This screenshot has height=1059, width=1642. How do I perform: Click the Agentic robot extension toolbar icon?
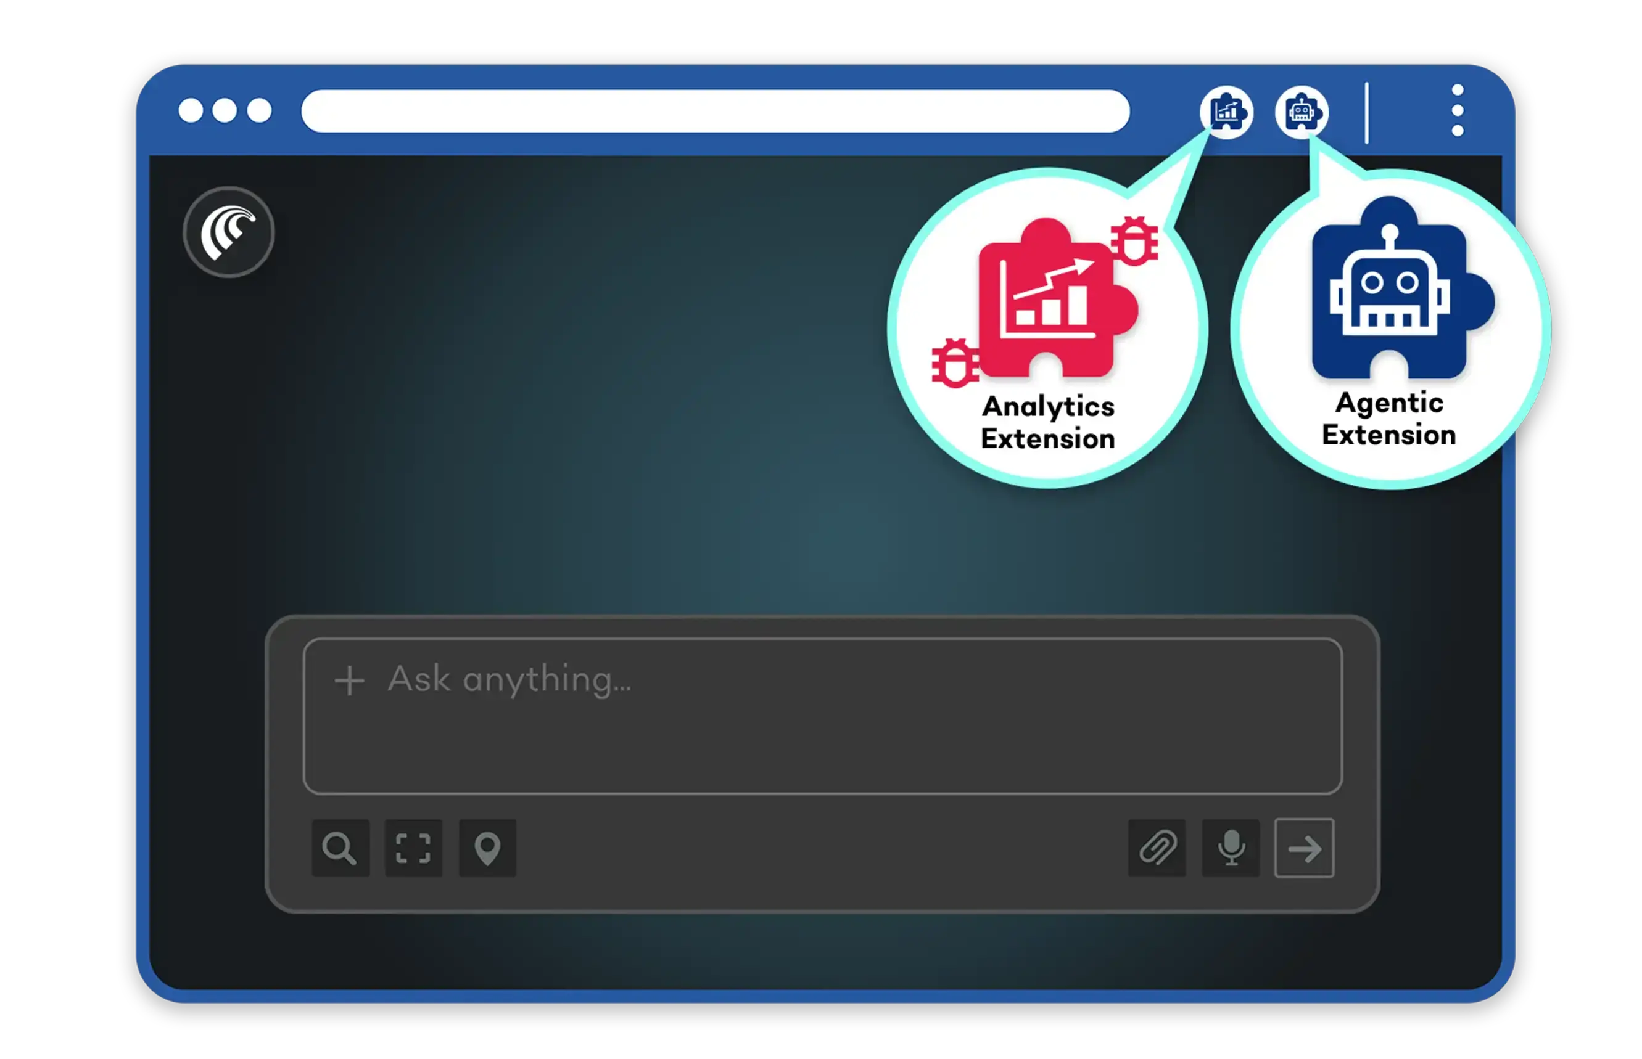[x=1302, y=112]
